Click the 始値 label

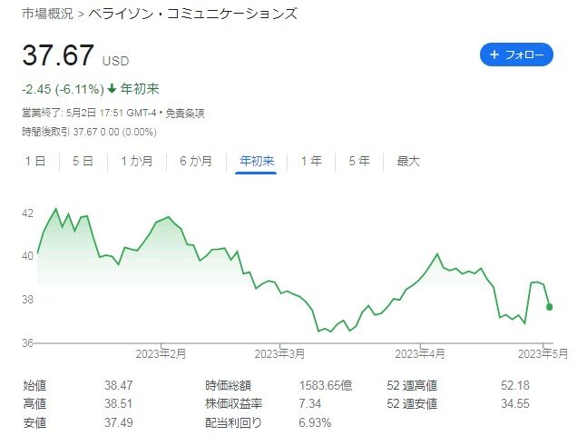coord(34,385)
